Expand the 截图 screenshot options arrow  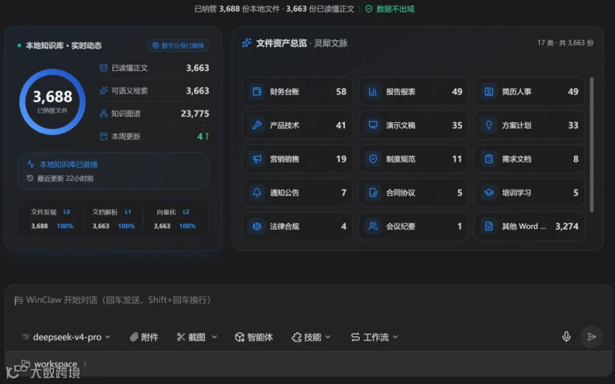point(215,337)
